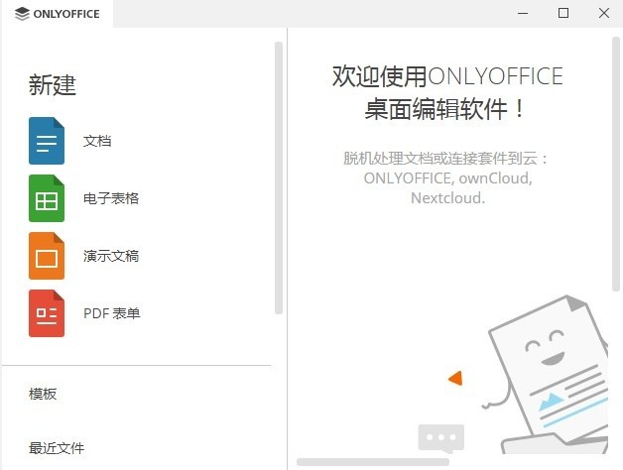Click the orange presentation file icon

(x=47, y=256)
